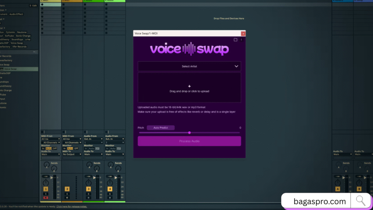
Task: Open the Select Artist dropdown
Action: point(189,66)
